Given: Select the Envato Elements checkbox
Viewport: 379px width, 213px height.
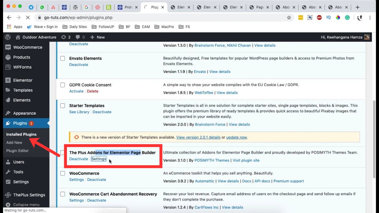Looking at the screenshot, I should click(x=63, y=59).
